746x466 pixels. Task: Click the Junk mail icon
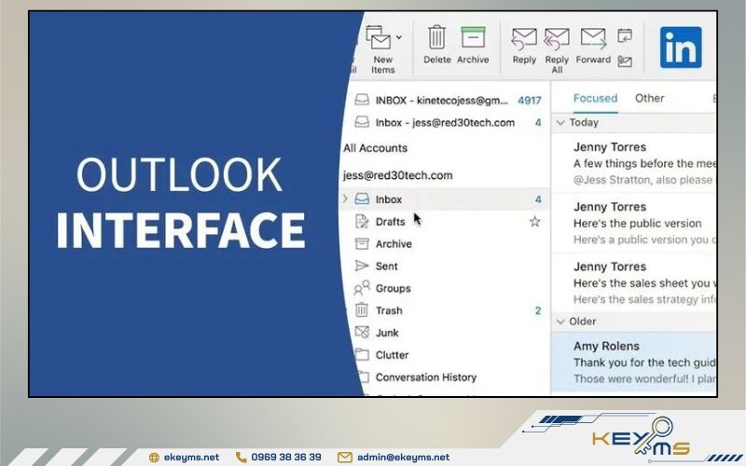(362, 333)
